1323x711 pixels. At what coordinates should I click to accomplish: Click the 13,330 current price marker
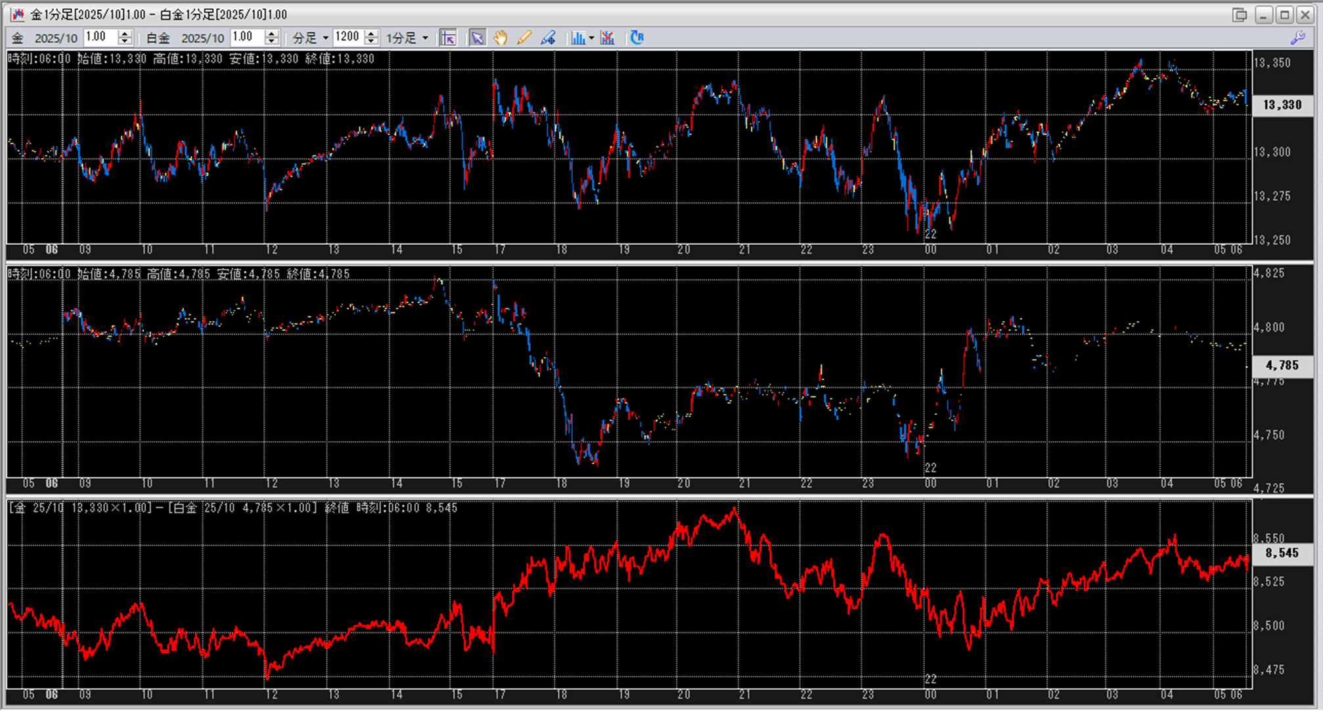[x=1282, y=105]
